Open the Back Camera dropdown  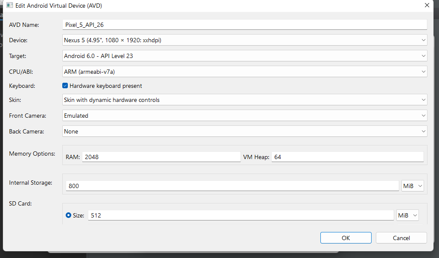244,131
